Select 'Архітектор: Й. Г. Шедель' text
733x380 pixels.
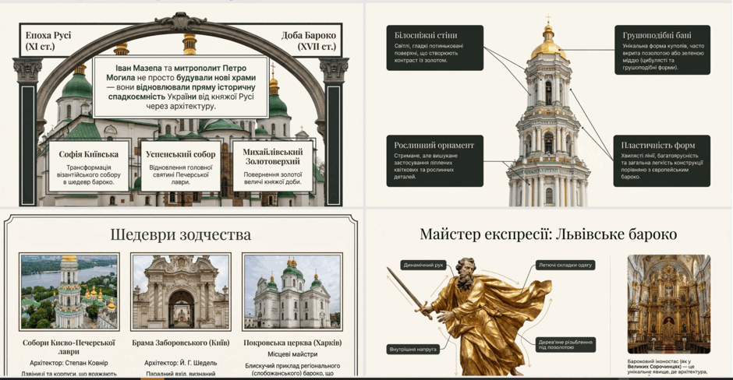(x=180, y=363)
